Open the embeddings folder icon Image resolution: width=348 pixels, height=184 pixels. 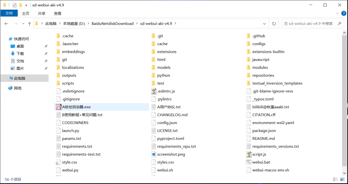coord(58,52)
